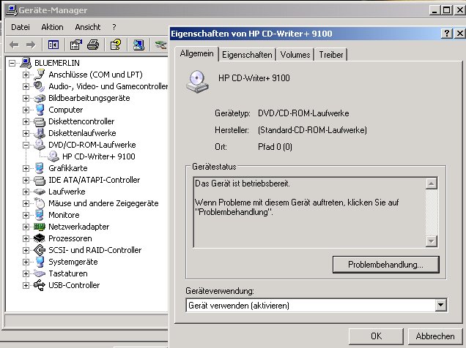Click the BLUEMERLIN computer icon
The image size is (466, 348).
[x=26, y=63]
